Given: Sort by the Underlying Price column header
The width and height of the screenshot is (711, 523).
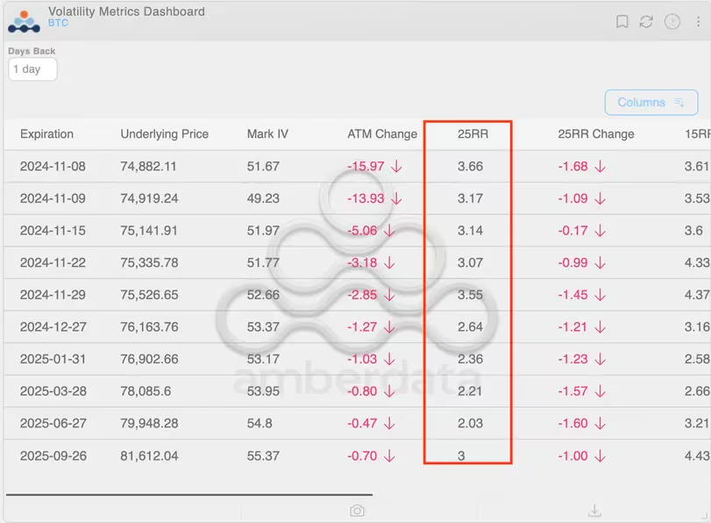Looking at the screenshot, I should pyautogui.click(x=164, y=134).
